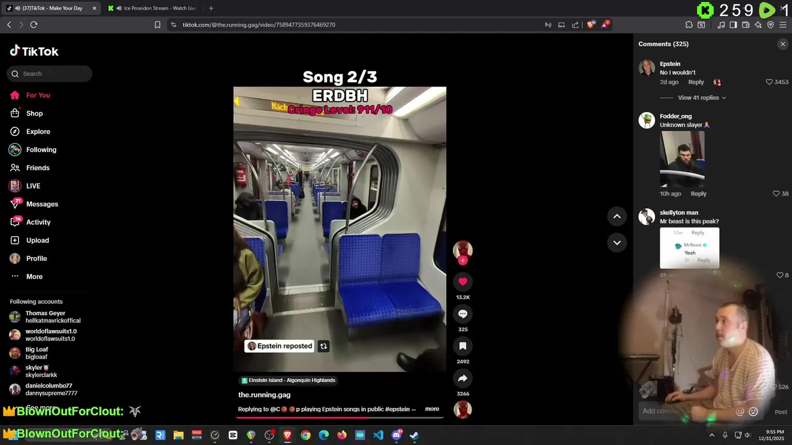Expand View 41 replies

tap(702, 98)
